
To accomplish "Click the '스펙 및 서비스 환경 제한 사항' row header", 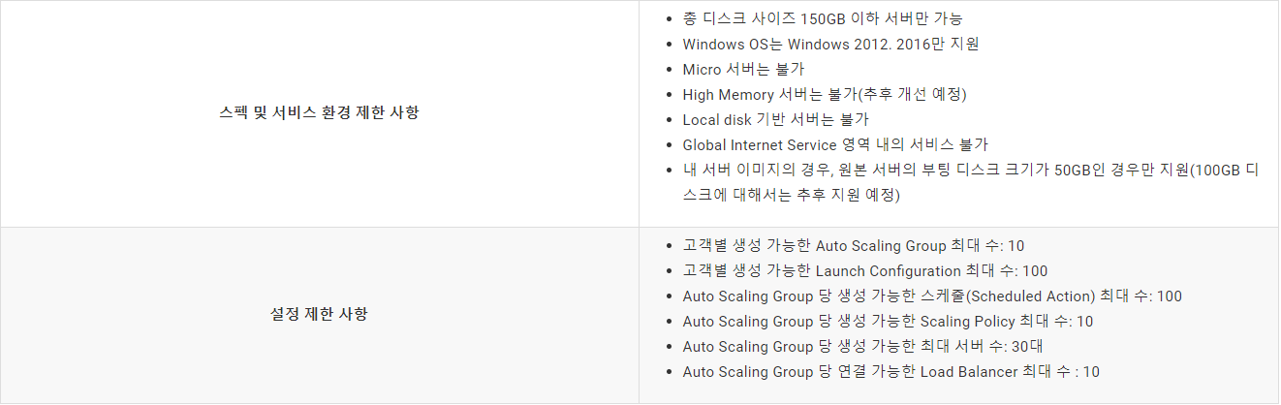I will 320,113.
